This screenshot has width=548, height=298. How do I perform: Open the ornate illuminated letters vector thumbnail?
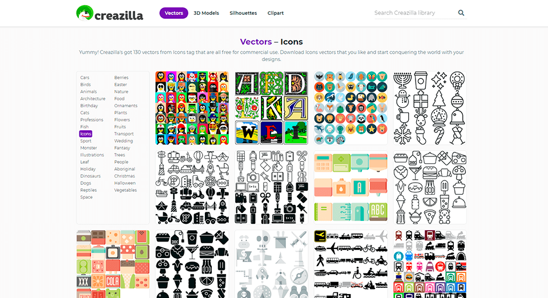coord(272,108)
